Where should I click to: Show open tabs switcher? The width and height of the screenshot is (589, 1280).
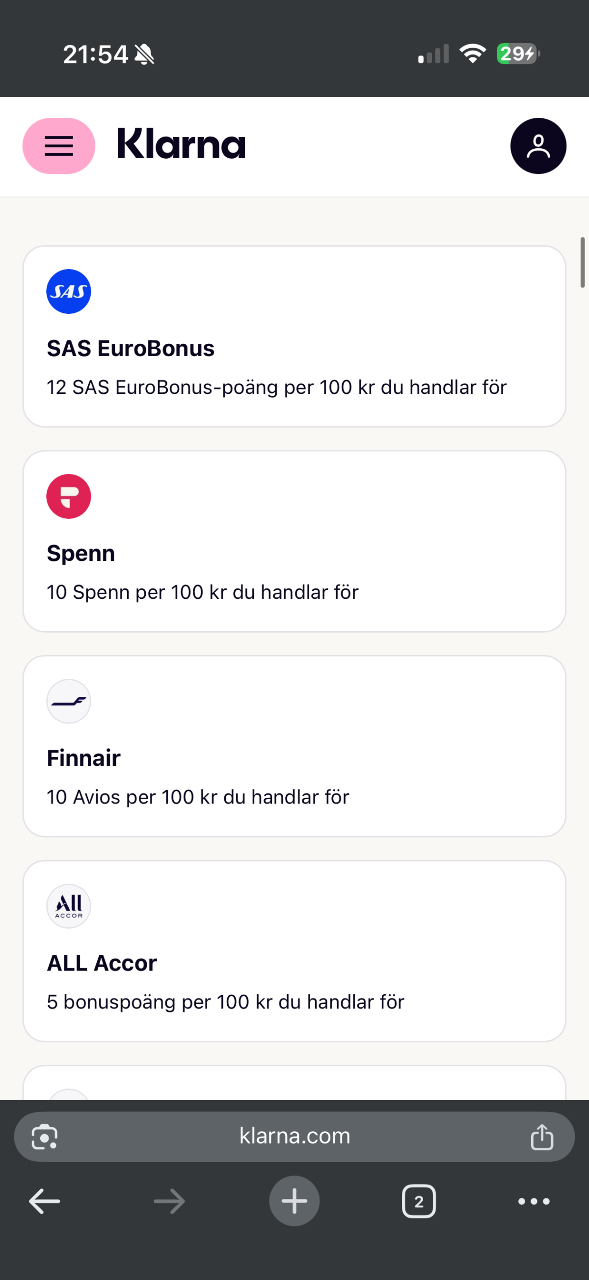(x=419, y=1201)
